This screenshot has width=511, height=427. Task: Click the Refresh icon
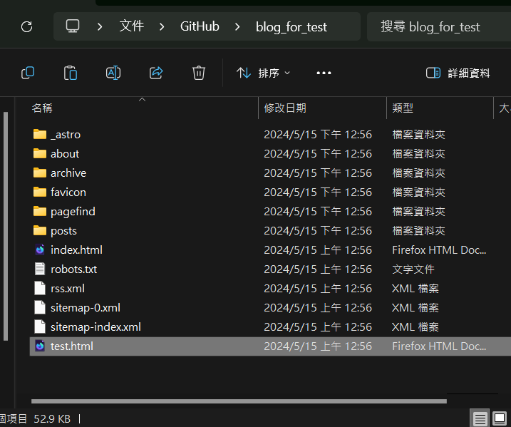[26, 26]
